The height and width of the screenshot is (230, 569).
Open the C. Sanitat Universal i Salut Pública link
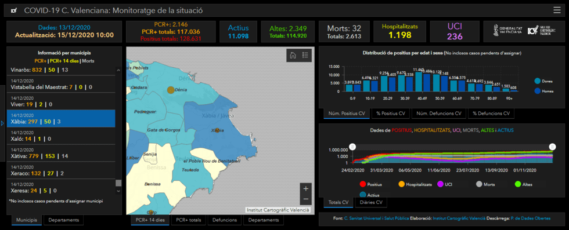point(376,218)
